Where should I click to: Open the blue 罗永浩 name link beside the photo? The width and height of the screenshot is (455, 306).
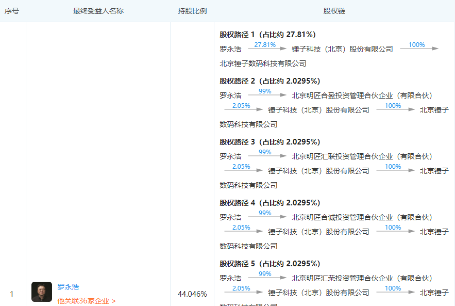[x=68, y=287]
